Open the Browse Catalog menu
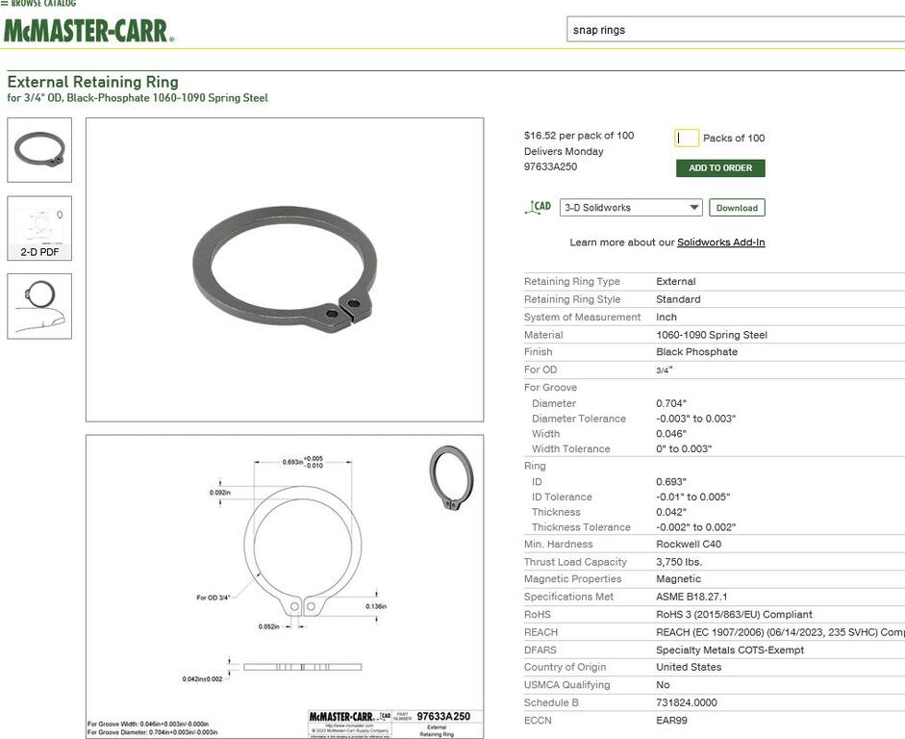 click(x=38, y=4)
